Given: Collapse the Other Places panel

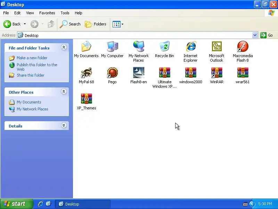Looking at the screenshot, I should click(64, 92).
